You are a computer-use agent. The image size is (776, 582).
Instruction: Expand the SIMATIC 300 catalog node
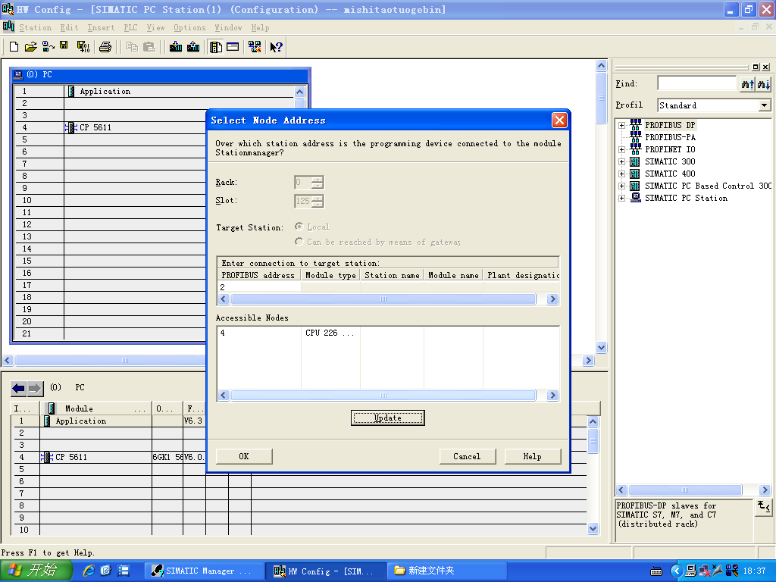point(621,161)
